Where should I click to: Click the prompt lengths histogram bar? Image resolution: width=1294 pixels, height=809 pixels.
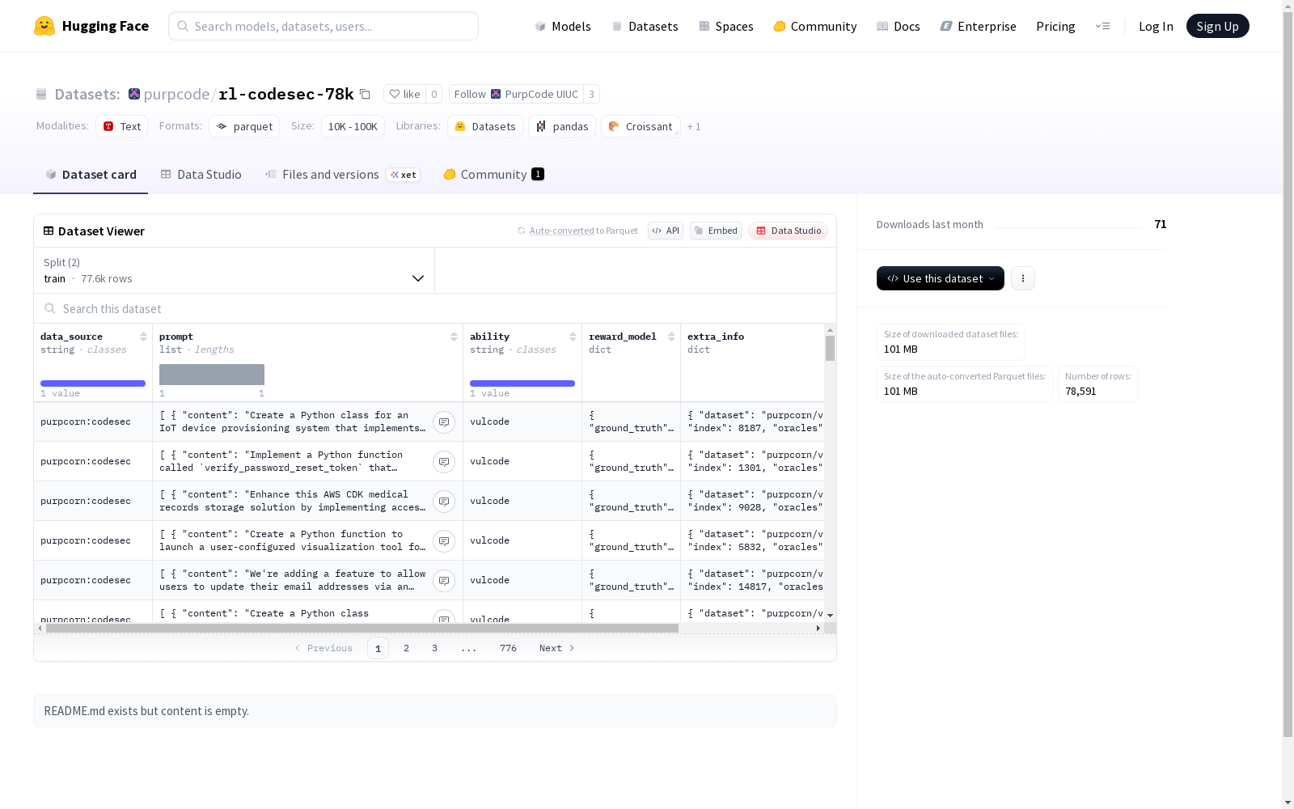[x=212, y=375]
